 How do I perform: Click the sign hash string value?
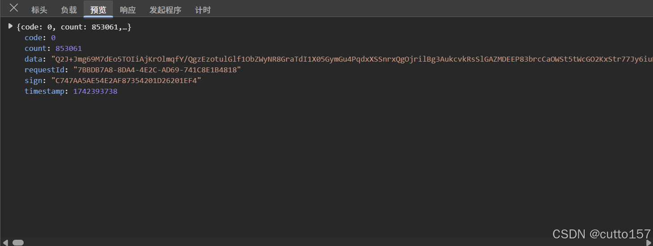(x=126, y=81)
